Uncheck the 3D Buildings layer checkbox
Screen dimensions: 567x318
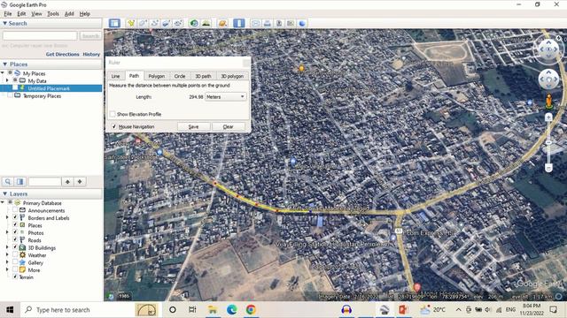coord(15,247)
